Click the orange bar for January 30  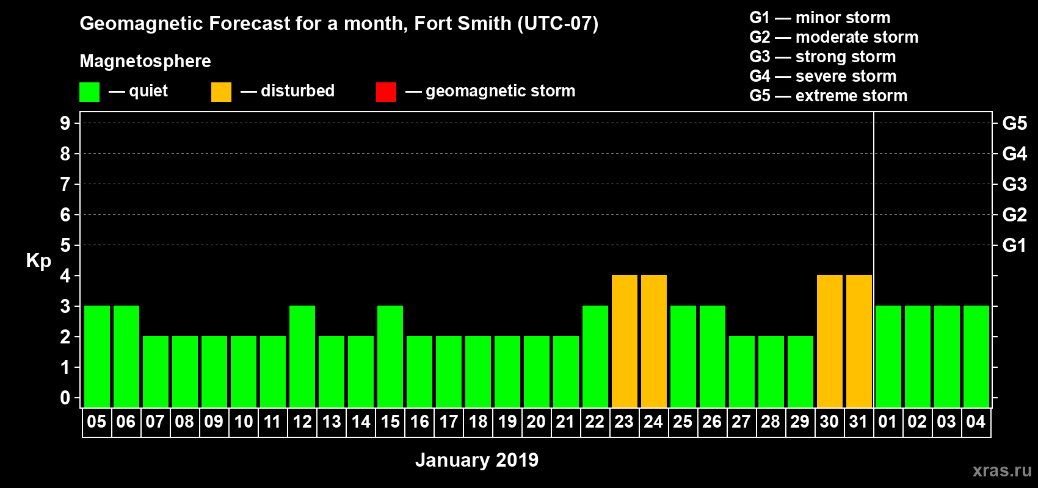pos(830,341)
